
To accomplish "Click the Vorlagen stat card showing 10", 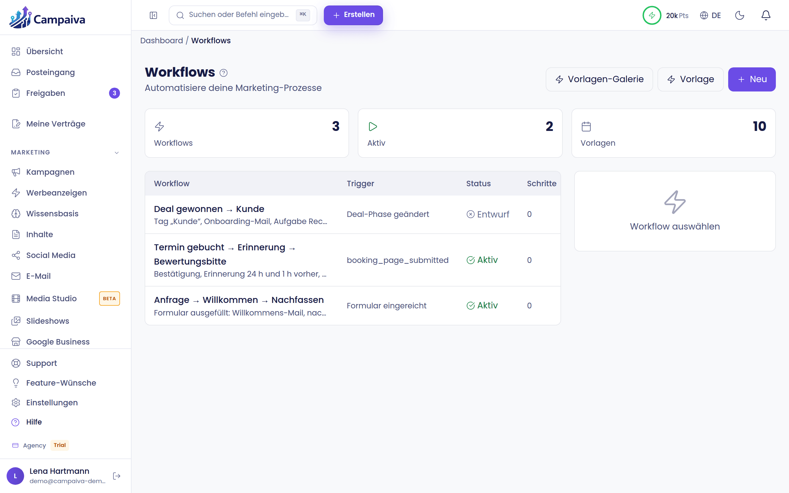I will pyautogui.click(x=673, y=133).
